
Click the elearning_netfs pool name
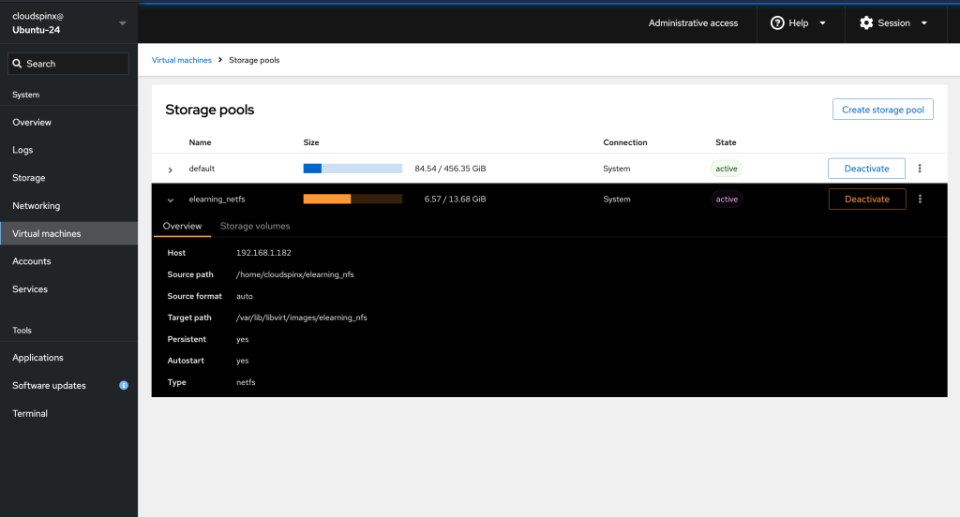(217, 199)
